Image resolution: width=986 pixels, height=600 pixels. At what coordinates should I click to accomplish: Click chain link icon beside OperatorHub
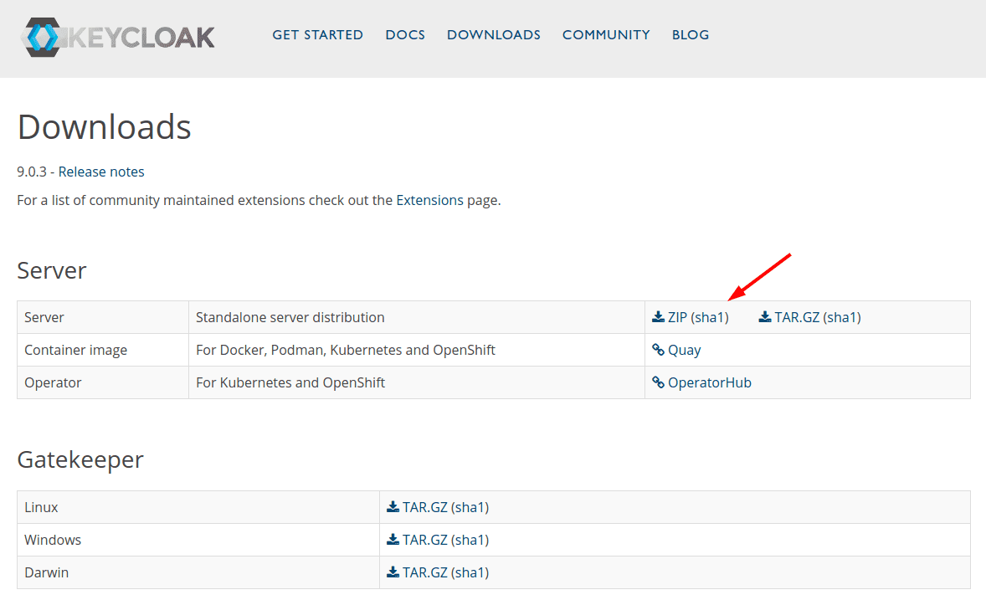tap(659, 382)
